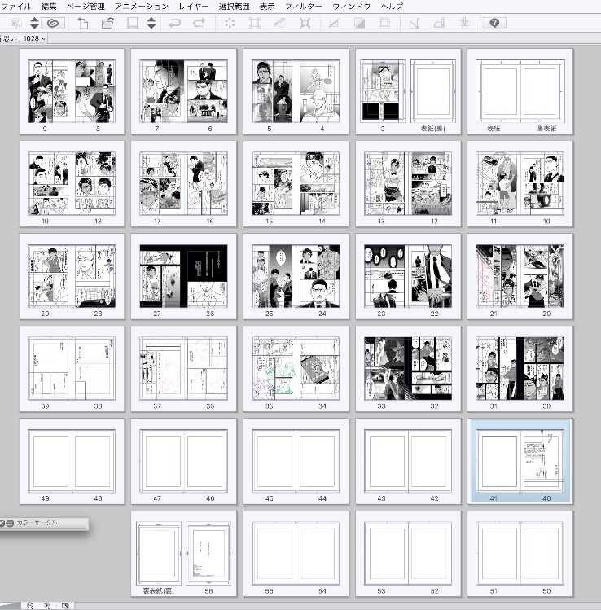Click the zoom in magnifier icon
601x610 pixels.
[47, 605]
